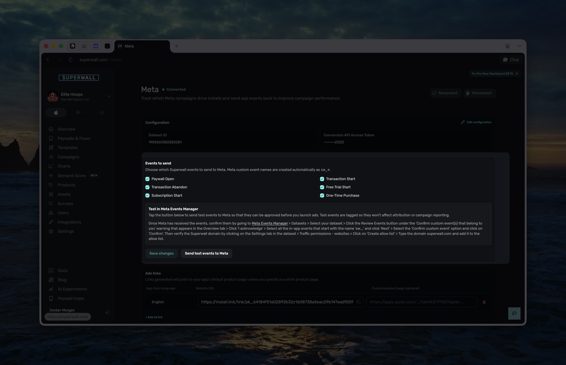
Task: Click the sidebar panel icon in the tab bar
Action: coord(507,46)
